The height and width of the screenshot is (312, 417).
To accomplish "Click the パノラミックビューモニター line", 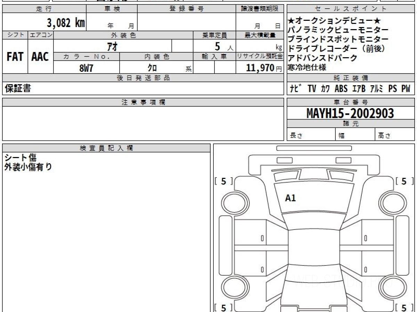I will 338,30.
